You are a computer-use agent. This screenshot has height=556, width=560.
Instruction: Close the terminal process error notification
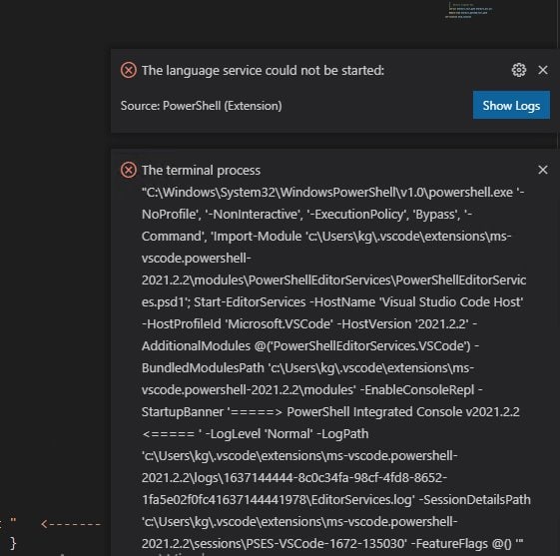click(x=543, y=170)
